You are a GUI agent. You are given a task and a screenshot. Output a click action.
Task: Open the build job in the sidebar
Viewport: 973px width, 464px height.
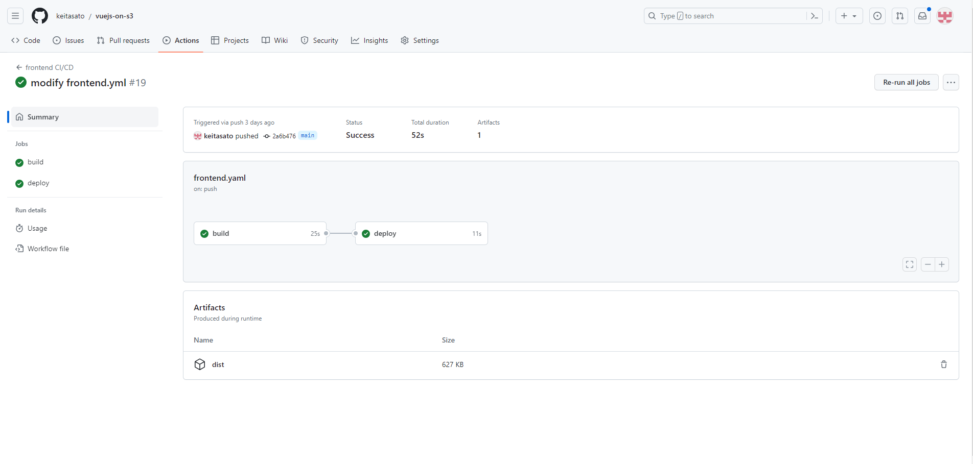tap(85, 162)
